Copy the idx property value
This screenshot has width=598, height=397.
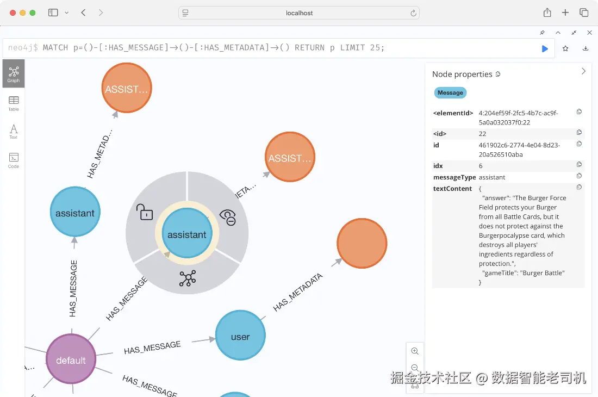[x=579, y=164]
